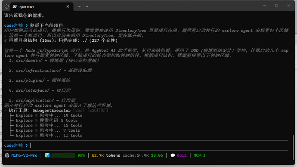This screenshot has height=167, width=297.
Task: Click the status dot on 15 tools row
Action: [x=36, y=125]
